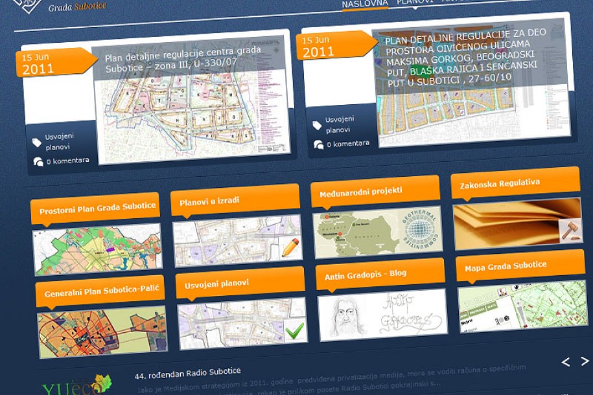Image resolution: width=593 pixels, height=395 pixels.
Task: Click the Geothermal Communities globe logo
Action: pos(420,228)
